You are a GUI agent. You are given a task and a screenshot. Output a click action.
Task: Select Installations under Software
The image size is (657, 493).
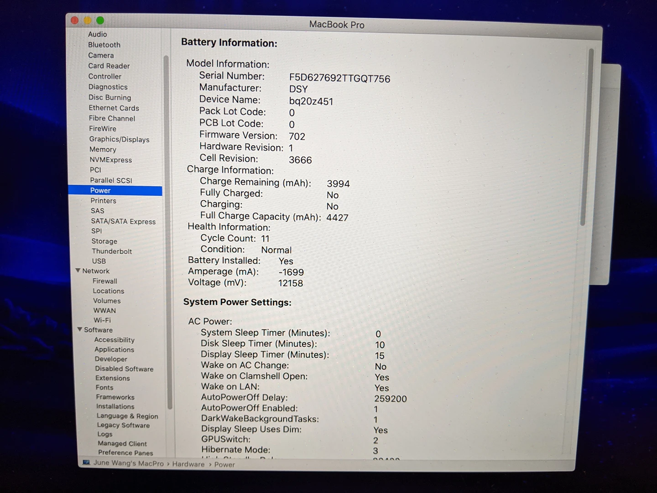tap(115, 406)
